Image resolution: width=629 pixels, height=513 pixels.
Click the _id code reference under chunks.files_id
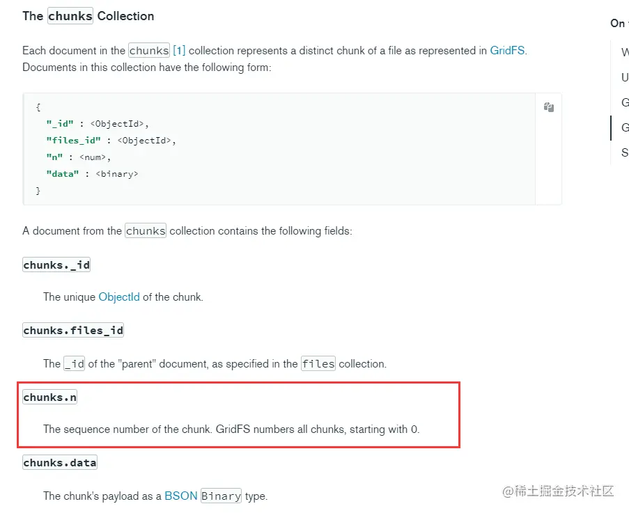click(x=74, y=364)
